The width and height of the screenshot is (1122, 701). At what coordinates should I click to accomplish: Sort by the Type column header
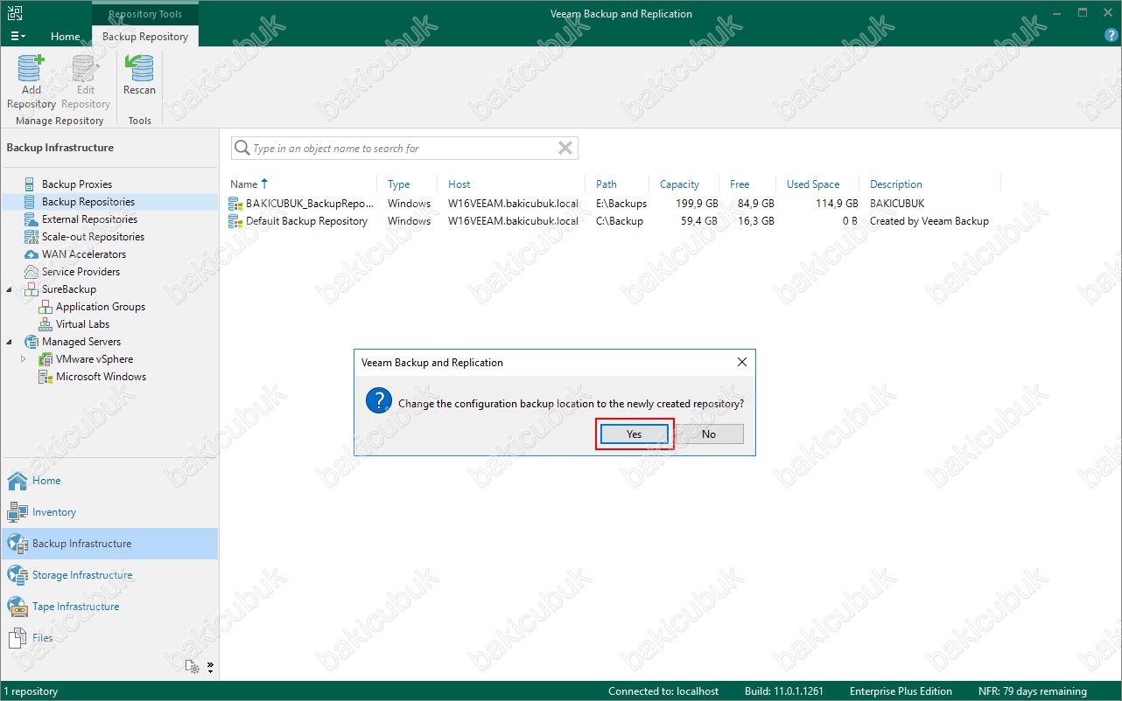(x=399, y=184)
